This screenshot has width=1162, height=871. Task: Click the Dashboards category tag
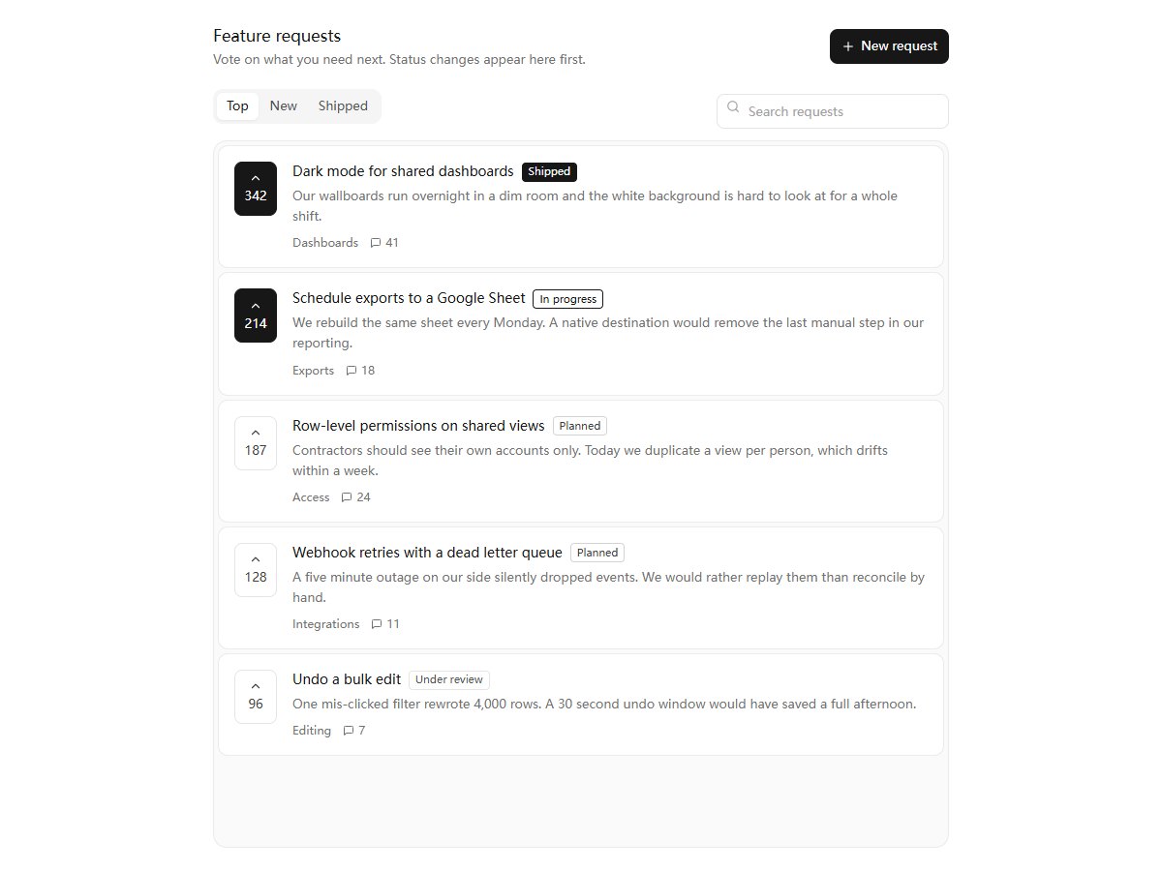point(325,243)
